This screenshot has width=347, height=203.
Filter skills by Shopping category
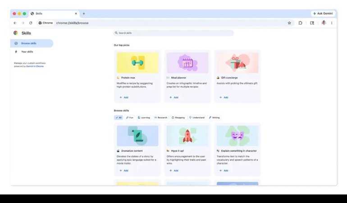pos(178,118)
